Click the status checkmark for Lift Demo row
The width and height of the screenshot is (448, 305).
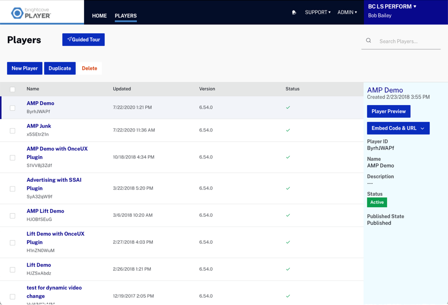288,269
